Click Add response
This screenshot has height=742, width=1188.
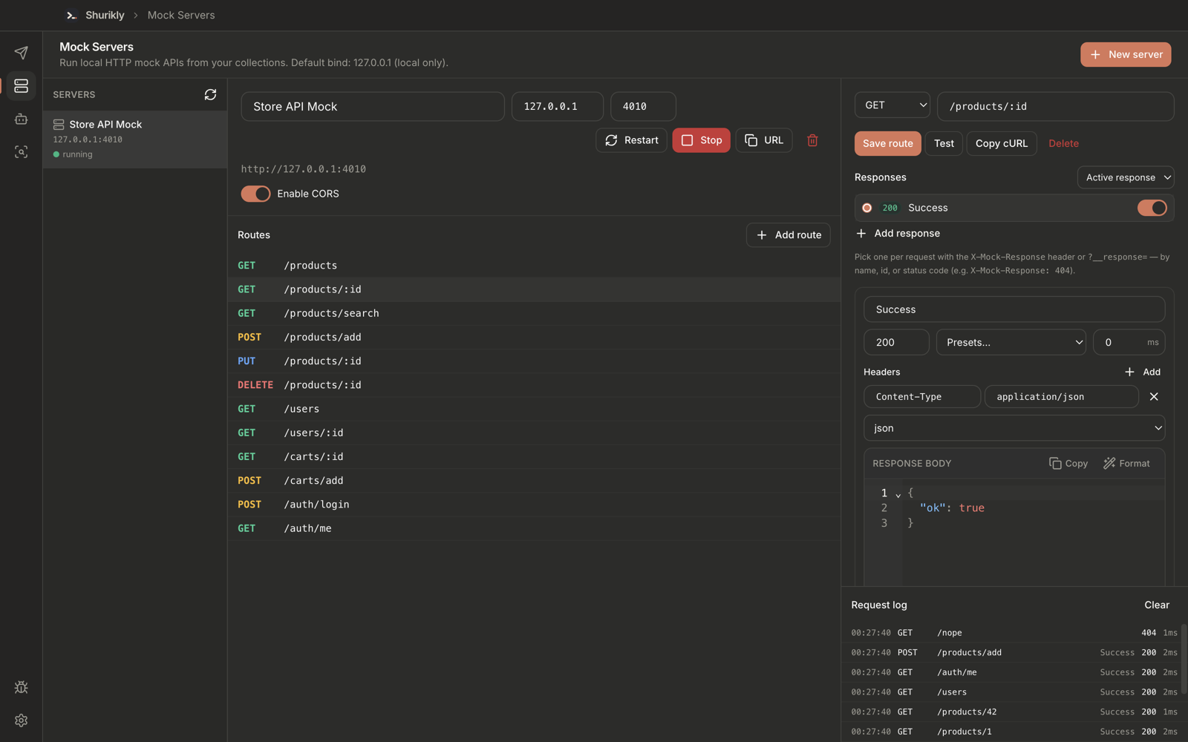tap(898, 233)
